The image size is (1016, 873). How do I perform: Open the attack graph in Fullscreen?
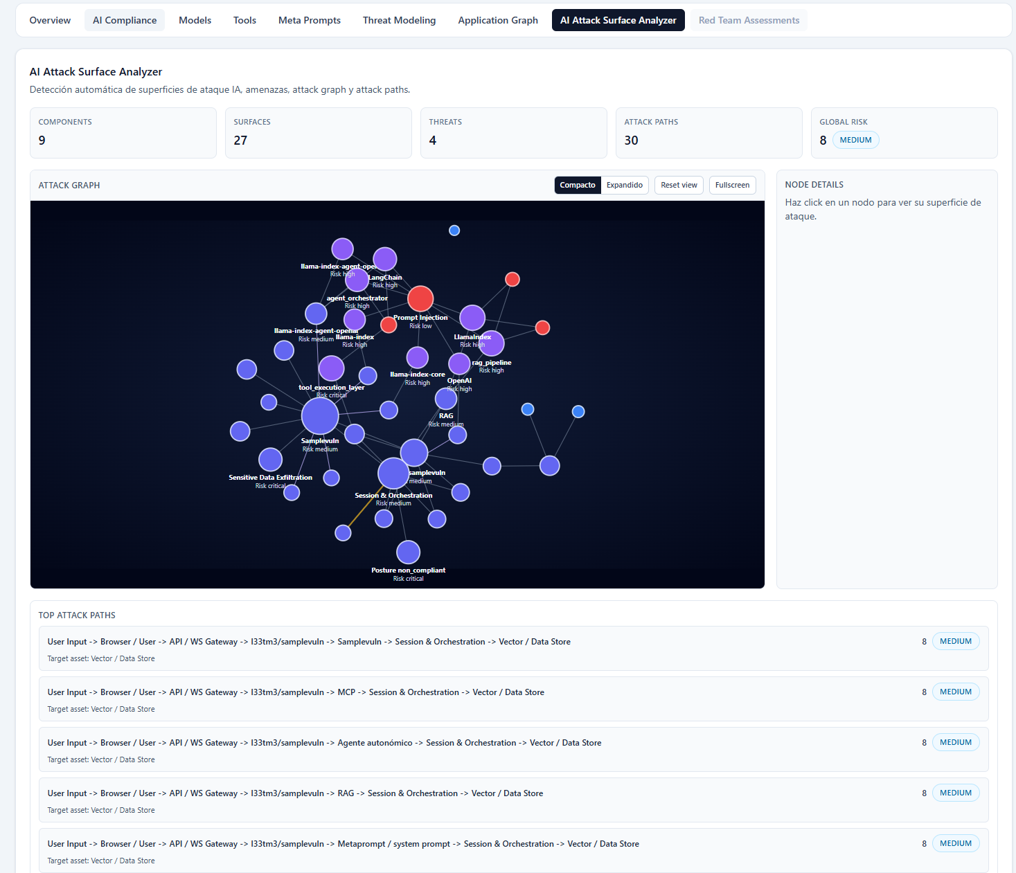point(732,185)
